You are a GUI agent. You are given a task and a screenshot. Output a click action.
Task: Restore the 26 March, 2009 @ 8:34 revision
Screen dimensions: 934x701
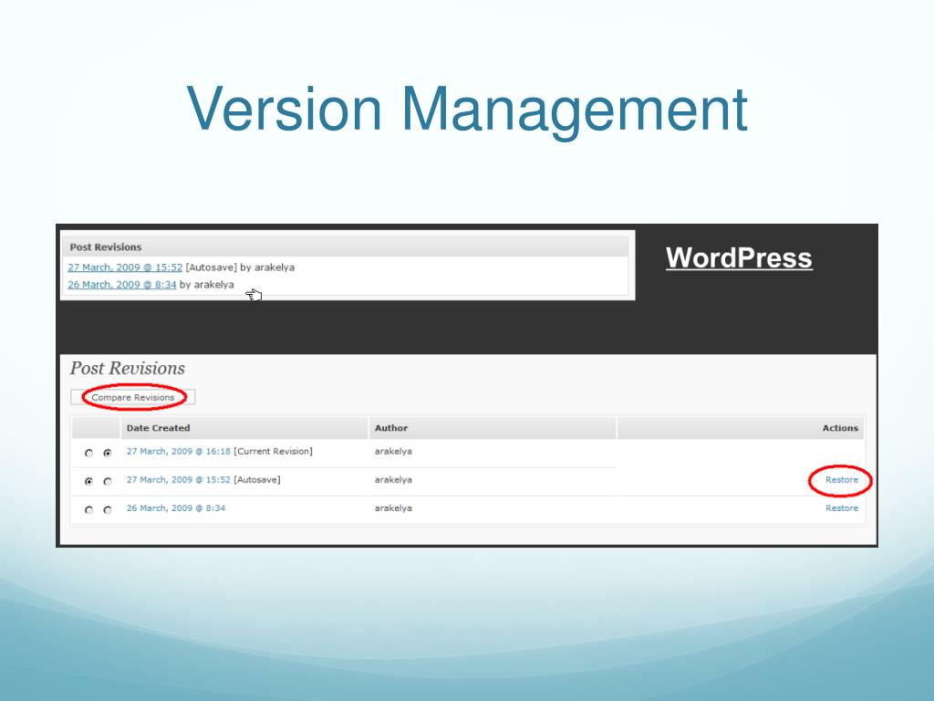[842, 507]
